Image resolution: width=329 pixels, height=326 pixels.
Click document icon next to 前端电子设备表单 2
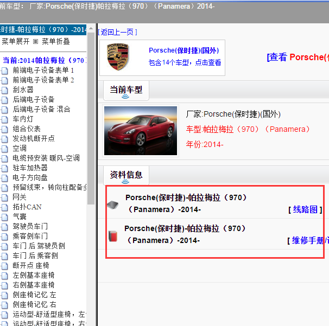click(5, 80)
